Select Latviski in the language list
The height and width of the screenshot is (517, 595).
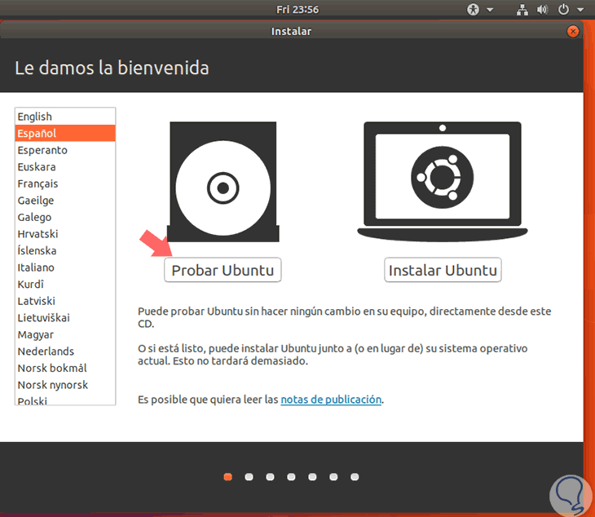(65, 301)
